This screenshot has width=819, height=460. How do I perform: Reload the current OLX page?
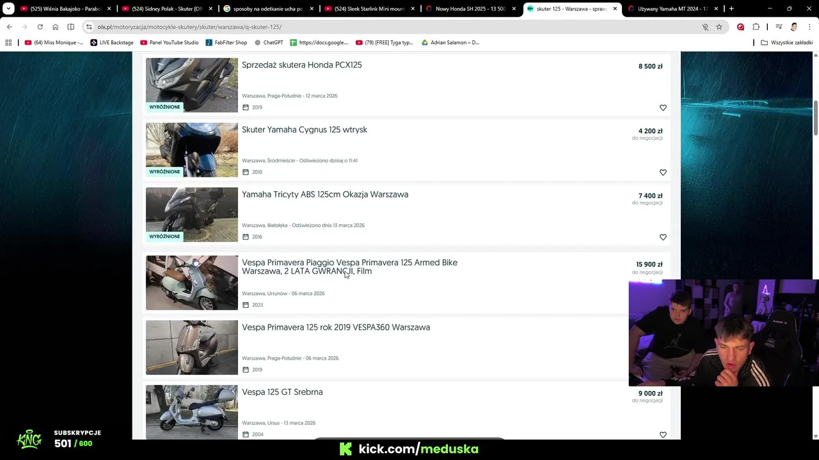(x=40, y=27)
